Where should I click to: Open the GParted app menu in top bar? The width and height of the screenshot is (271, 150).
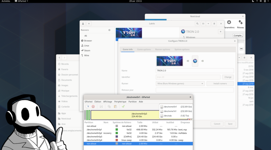pos(21,1)
